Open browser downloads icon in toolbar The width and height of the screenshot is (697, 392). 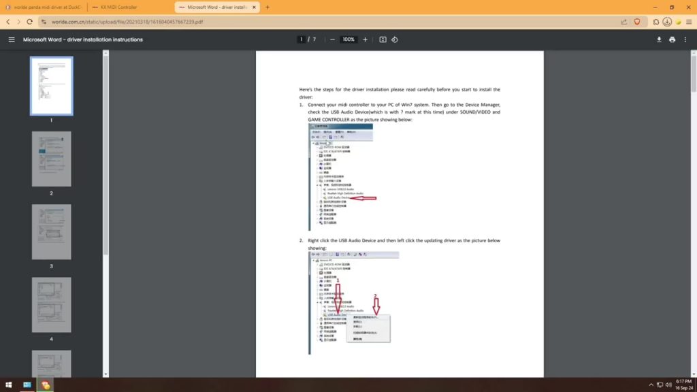(x=667, y=21)
